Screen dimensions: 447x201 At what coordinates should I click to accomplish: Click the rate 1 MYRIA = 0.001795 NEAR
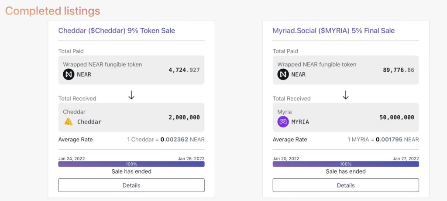point(383,140)
